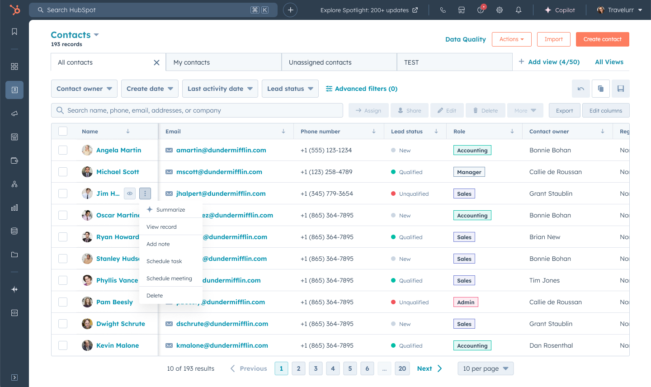The width and height of the screenshot is (651, 387).
Task: Open the Contact owner filter dropdown
Action: [x=84, y=89]
